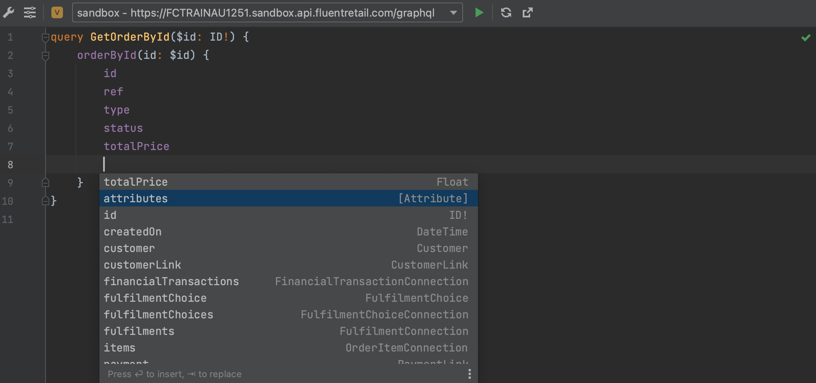Pick the customerLink completion entry
Viewport: 816px width, 383px height.
point(288,265)
